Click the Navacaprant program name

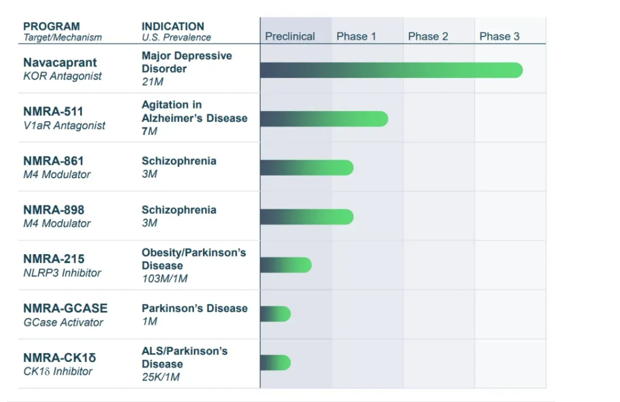[x=60, y=63]
